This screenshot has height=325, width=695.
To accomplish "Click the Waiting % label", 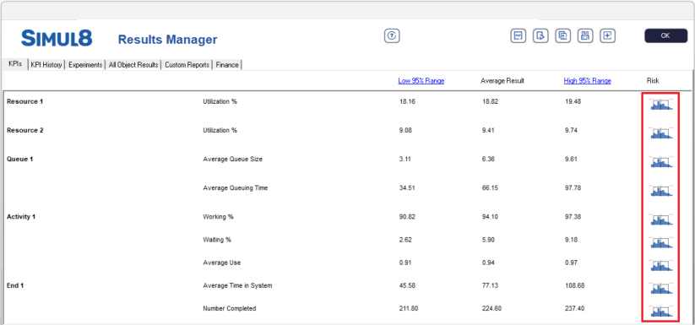I will point(217,240).
